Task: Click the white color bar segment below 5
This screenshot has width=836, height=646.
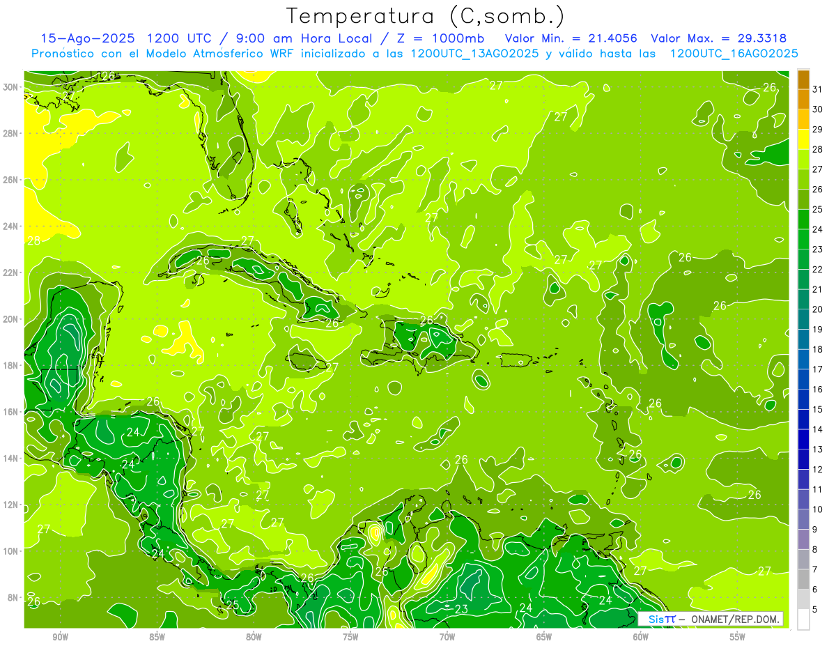Action: point(803,620)
